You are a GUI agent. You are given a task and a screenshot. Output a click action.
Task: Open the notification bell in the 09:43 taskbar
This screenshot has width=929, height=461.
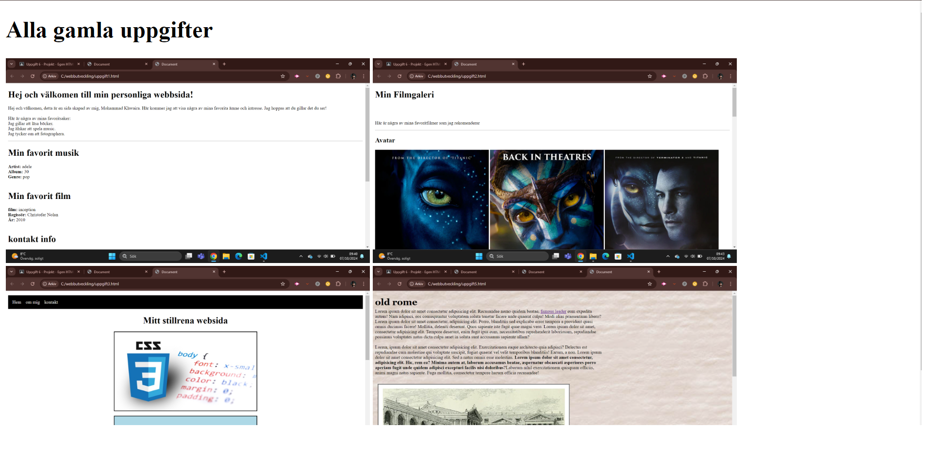coord(729,256)
